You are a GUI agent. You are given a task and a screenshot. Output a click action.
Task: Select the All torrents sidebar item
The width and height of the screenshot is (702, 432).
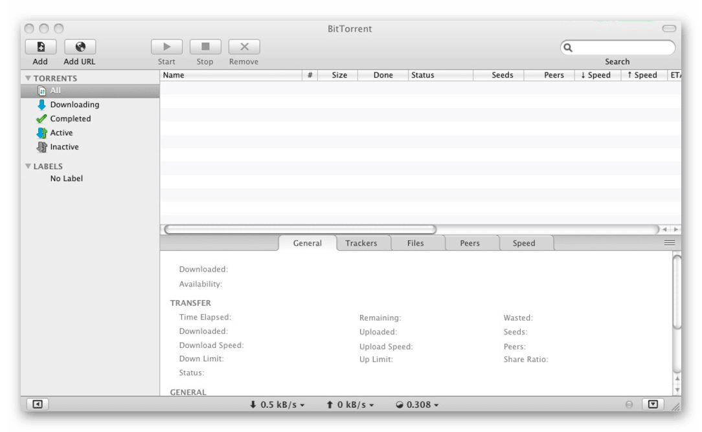click(90, 91)
